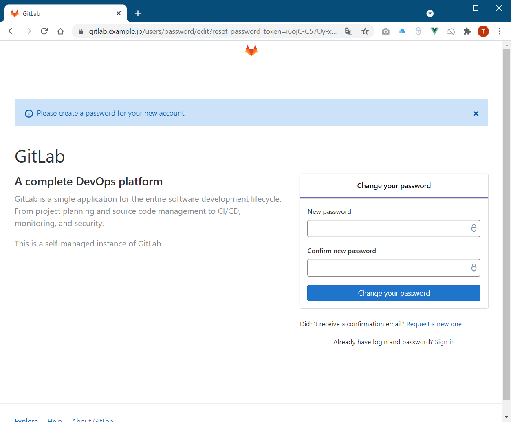Open the Sign in link
The image size is (511, 422).
445,342
